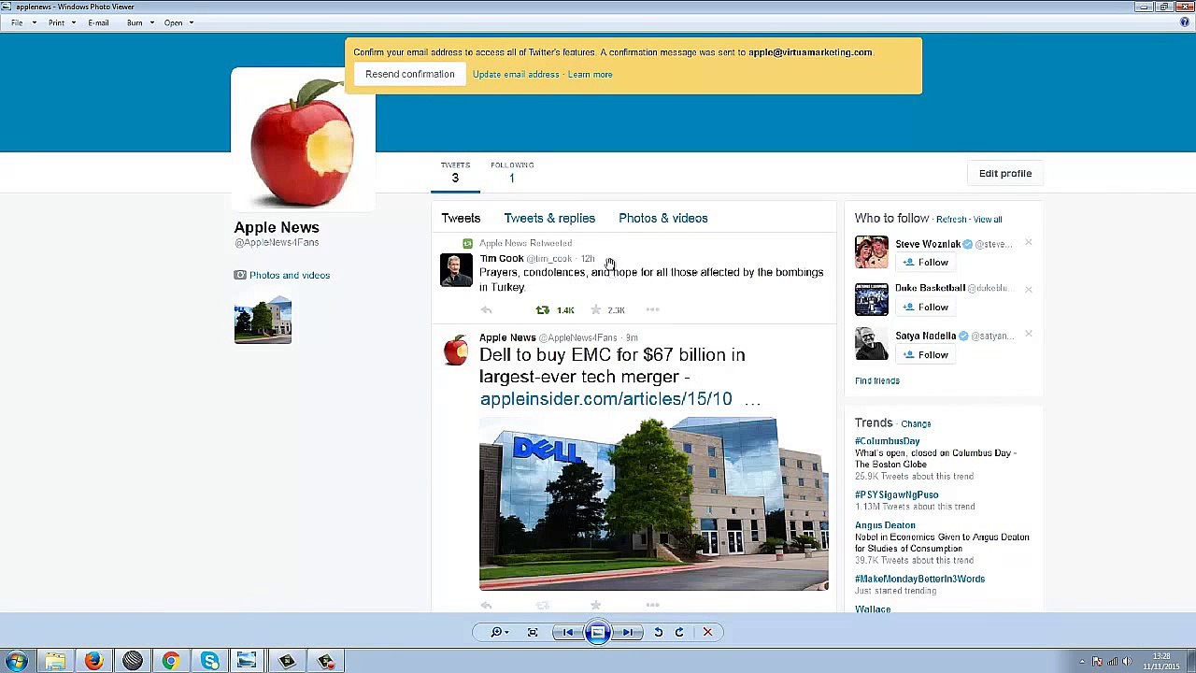Click the Find friends link
This screenshot has height=673, width=1196.
[x=877, y=381]
